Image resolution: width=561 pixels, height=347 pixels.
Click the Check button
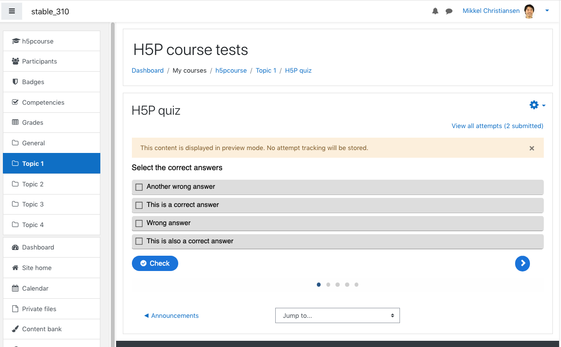(155, 263)
